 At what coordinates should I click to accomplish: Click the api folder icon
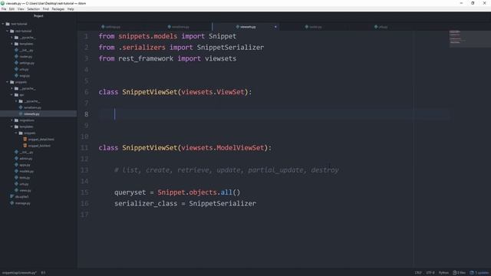[17, 95]
